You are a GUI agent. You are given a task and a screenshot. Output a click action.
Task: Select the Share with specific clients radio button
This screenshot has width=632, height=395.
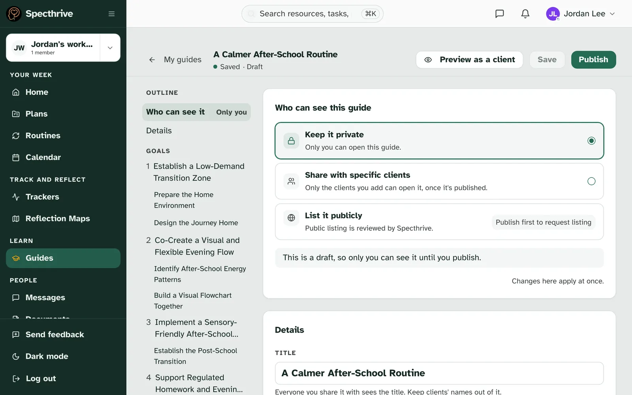click(591, 181)
